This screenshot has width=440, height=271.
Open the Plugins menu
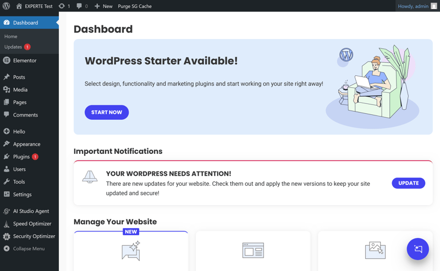(30, 157)
